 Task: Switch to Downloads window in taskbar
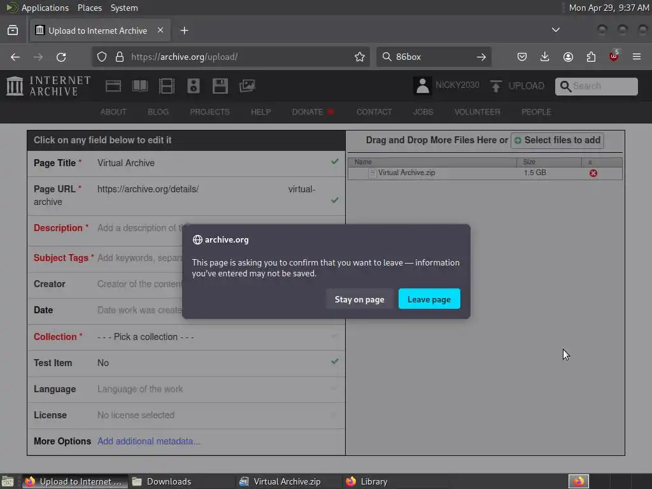(x=182, y=481)
